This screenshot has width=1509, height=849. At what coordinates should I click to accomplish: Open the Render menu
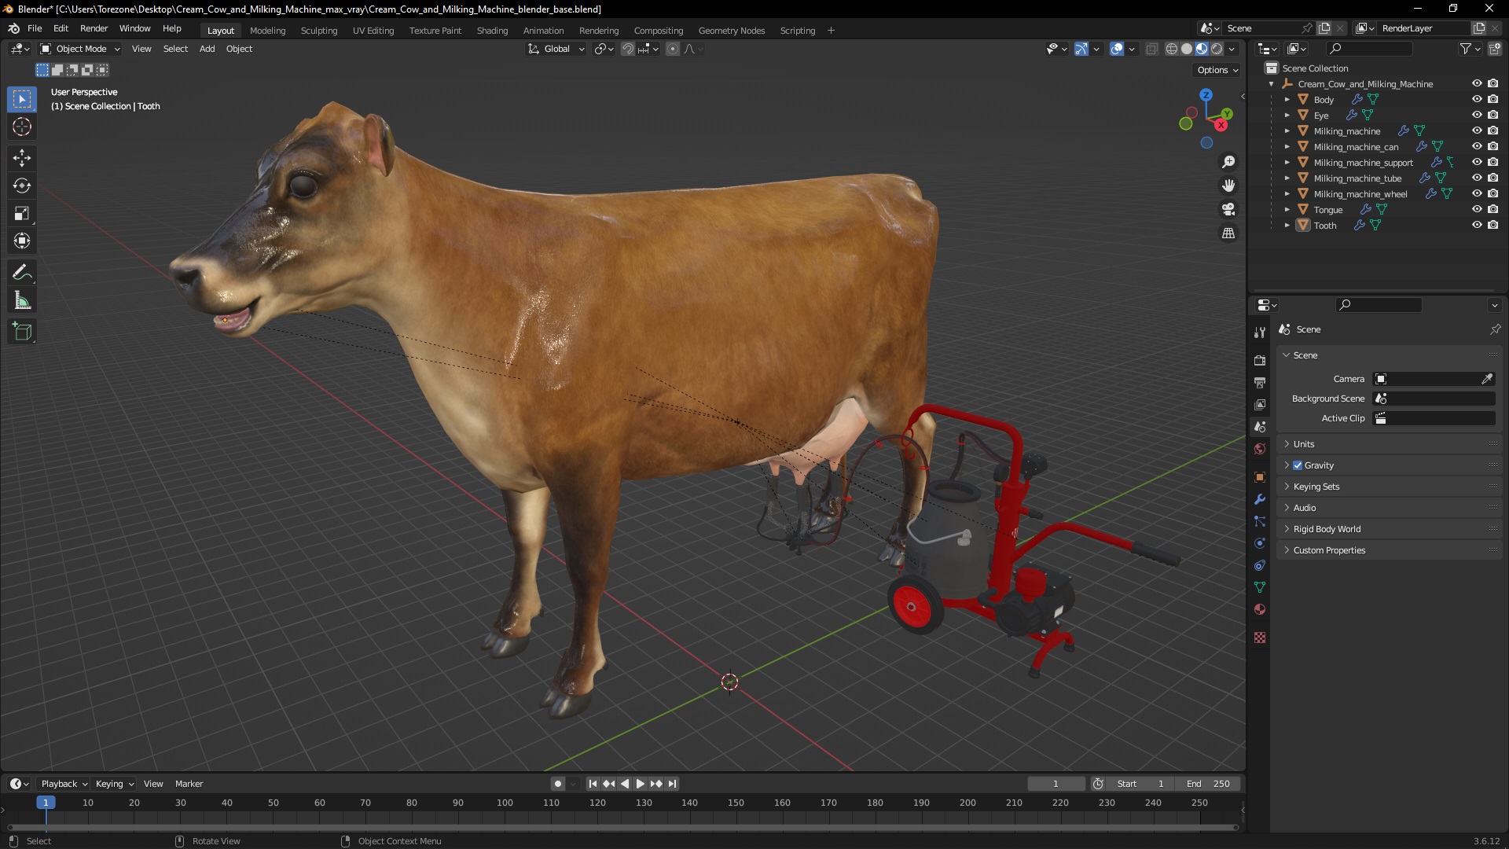coord(94,28)
